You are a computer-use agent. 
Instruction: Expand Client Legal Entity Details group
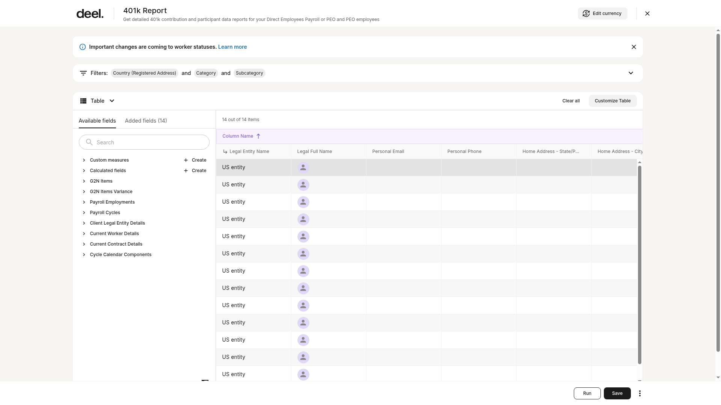tap(84, 223)
